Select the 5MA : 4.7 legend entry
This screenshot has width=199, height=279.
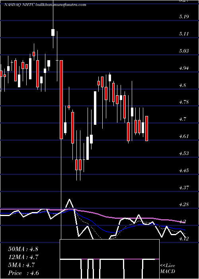point(21,265)
